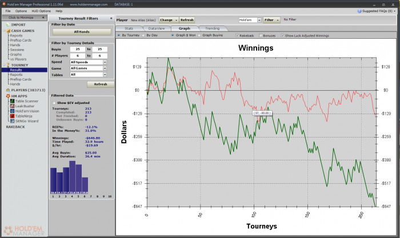Select the Graph Buyins radio button
The height and width of the screenshot is (238, 400).
[x=199, y=35]
